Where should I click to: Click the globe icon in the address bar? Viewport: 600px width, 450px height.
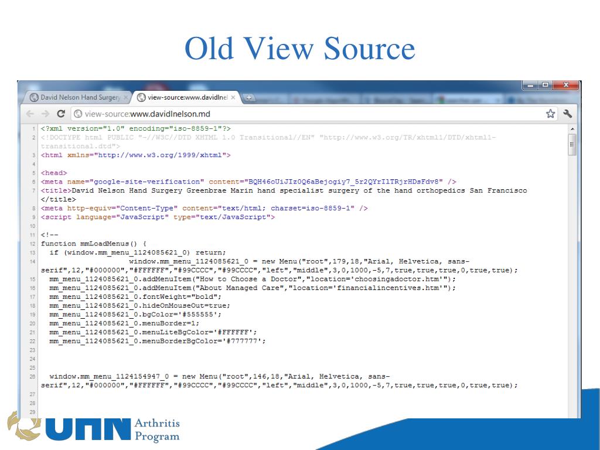coord(78,114)
